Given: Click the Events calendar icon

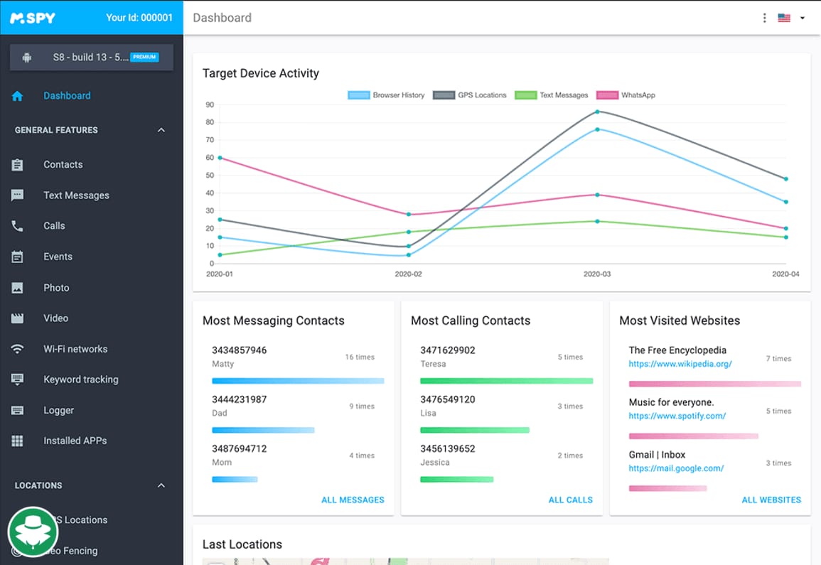Looking at the screenshot, I should (18, 257).
